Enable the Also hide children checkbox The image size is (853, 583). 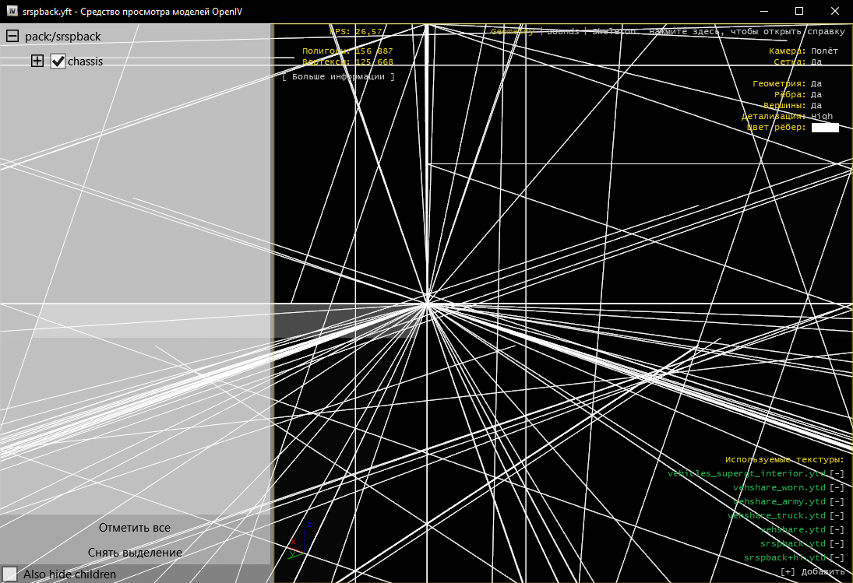click(x=9, y=574)
